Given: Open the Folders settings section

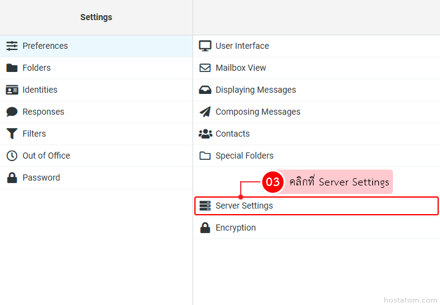Looking at the screenshot, I should point(37,68).
